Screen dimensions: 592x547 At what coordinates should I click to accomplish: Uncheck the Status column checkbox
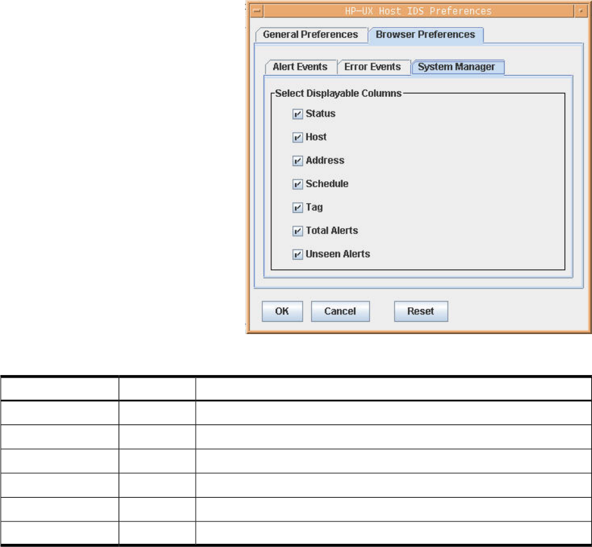click(298, 114)
